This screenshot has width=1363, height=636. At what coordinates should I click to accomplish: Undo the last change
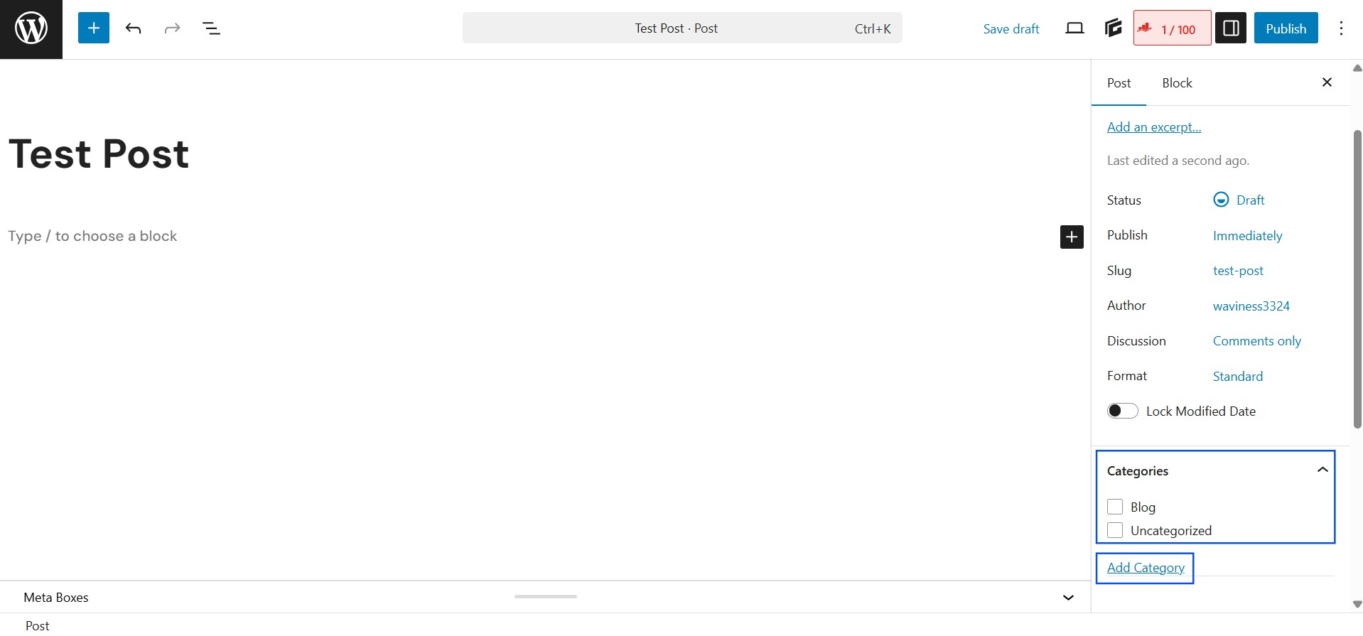133,28
